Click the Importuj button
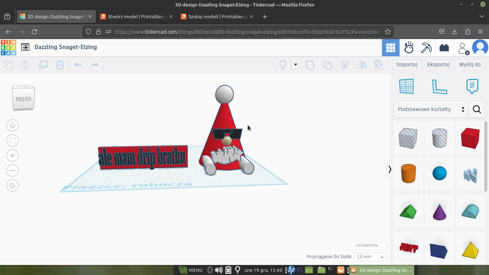 pyautogui.click(x=407, y=65)
